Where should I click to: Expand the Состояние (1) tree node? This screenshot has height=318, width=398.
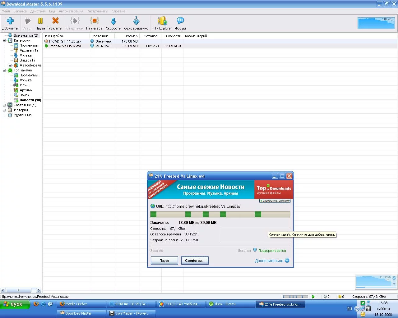pyautogui.click(x=4, y=105)
